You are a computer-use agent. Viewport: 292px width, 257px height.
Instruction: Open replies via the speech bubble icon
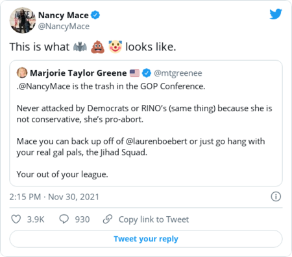(x=64, y=219)
